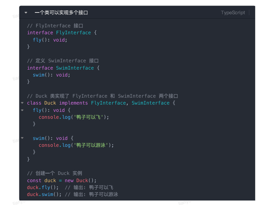Fold the class Duck implements line
The image size is (270, 205).
[22, 103]
